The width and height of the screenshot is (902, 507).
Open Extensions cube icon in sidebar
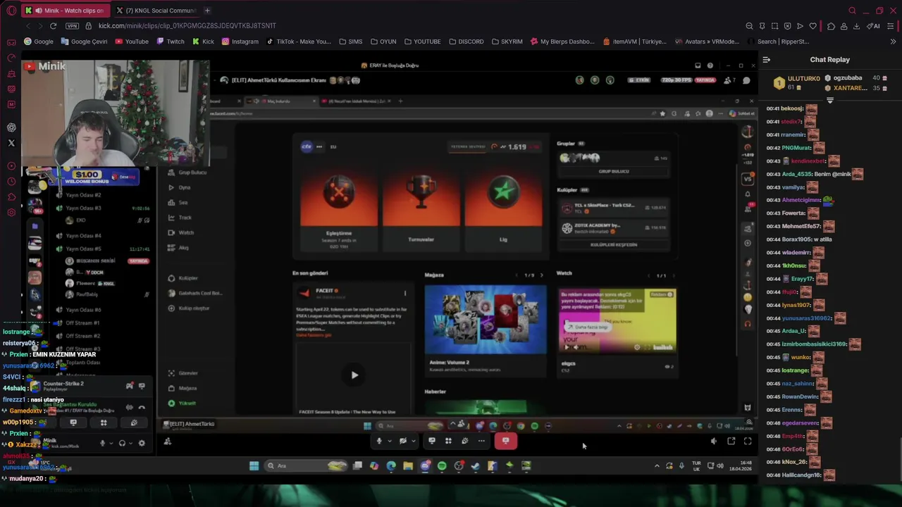pos(11,197)
